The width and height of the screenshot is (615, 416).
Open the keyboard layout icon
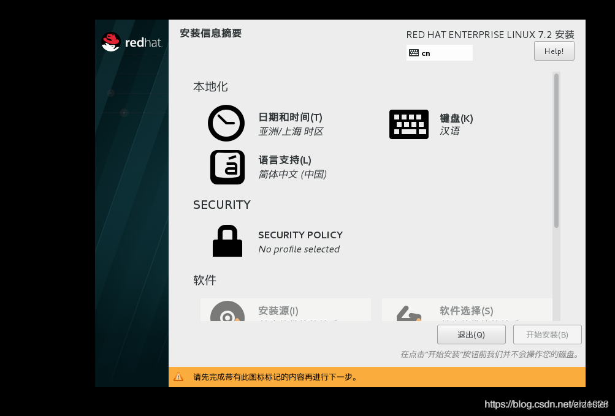pyautogui.click(x=409, y=124)
